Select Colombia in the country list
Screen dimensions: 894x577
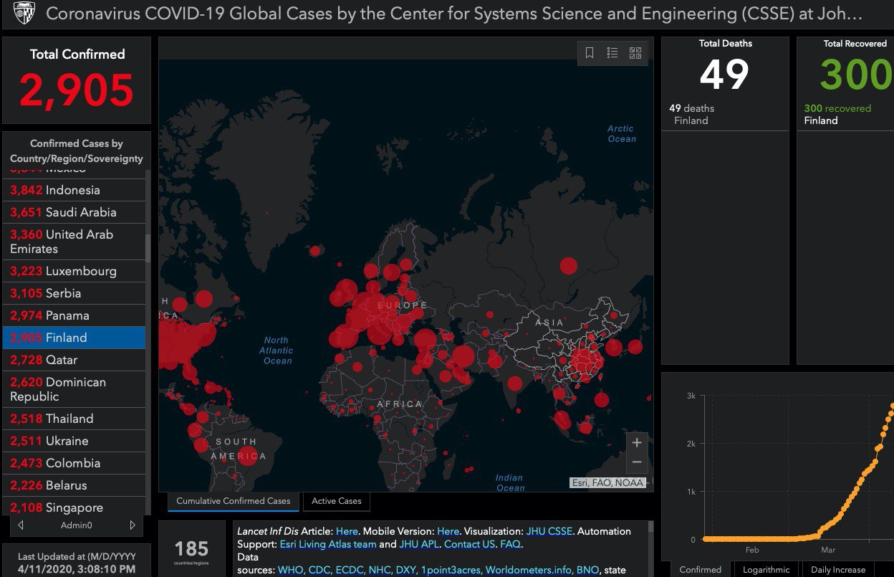pos(74,463)
